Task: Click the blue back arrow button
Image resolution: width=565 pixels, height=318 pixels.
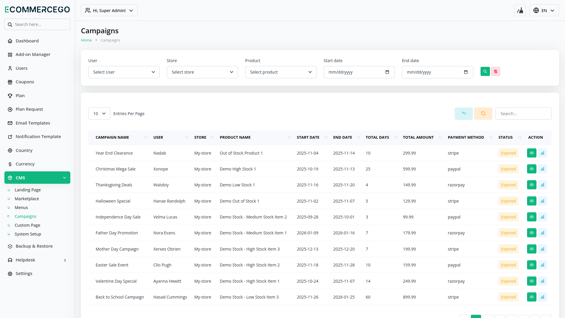Action: [x=464, y=114]
